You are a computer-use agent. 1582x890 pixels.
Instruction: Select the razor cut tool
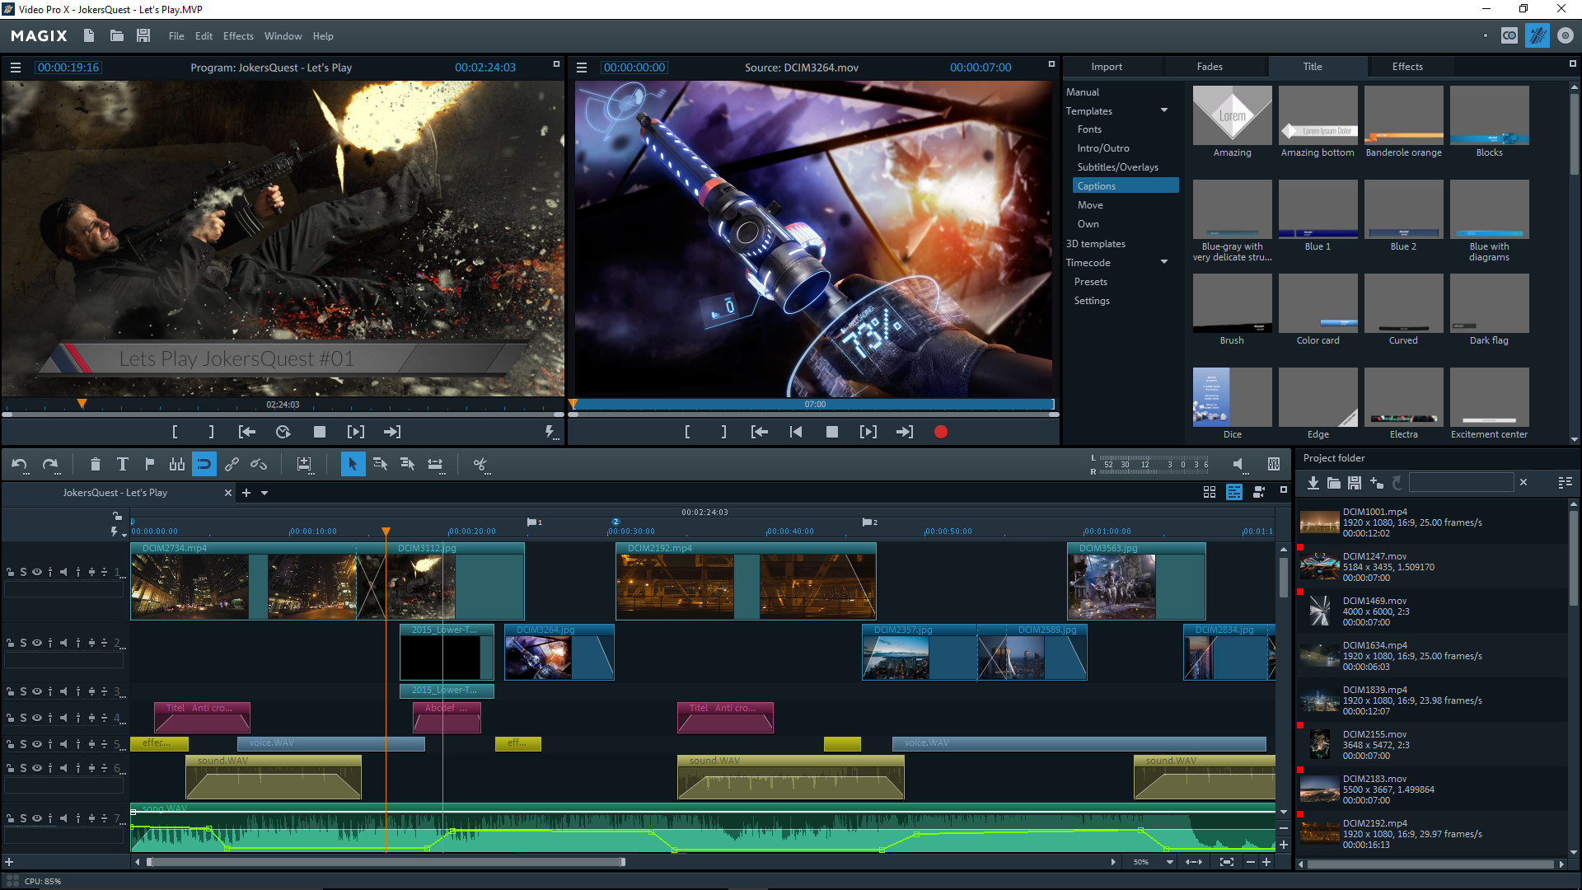pos(480,464)
